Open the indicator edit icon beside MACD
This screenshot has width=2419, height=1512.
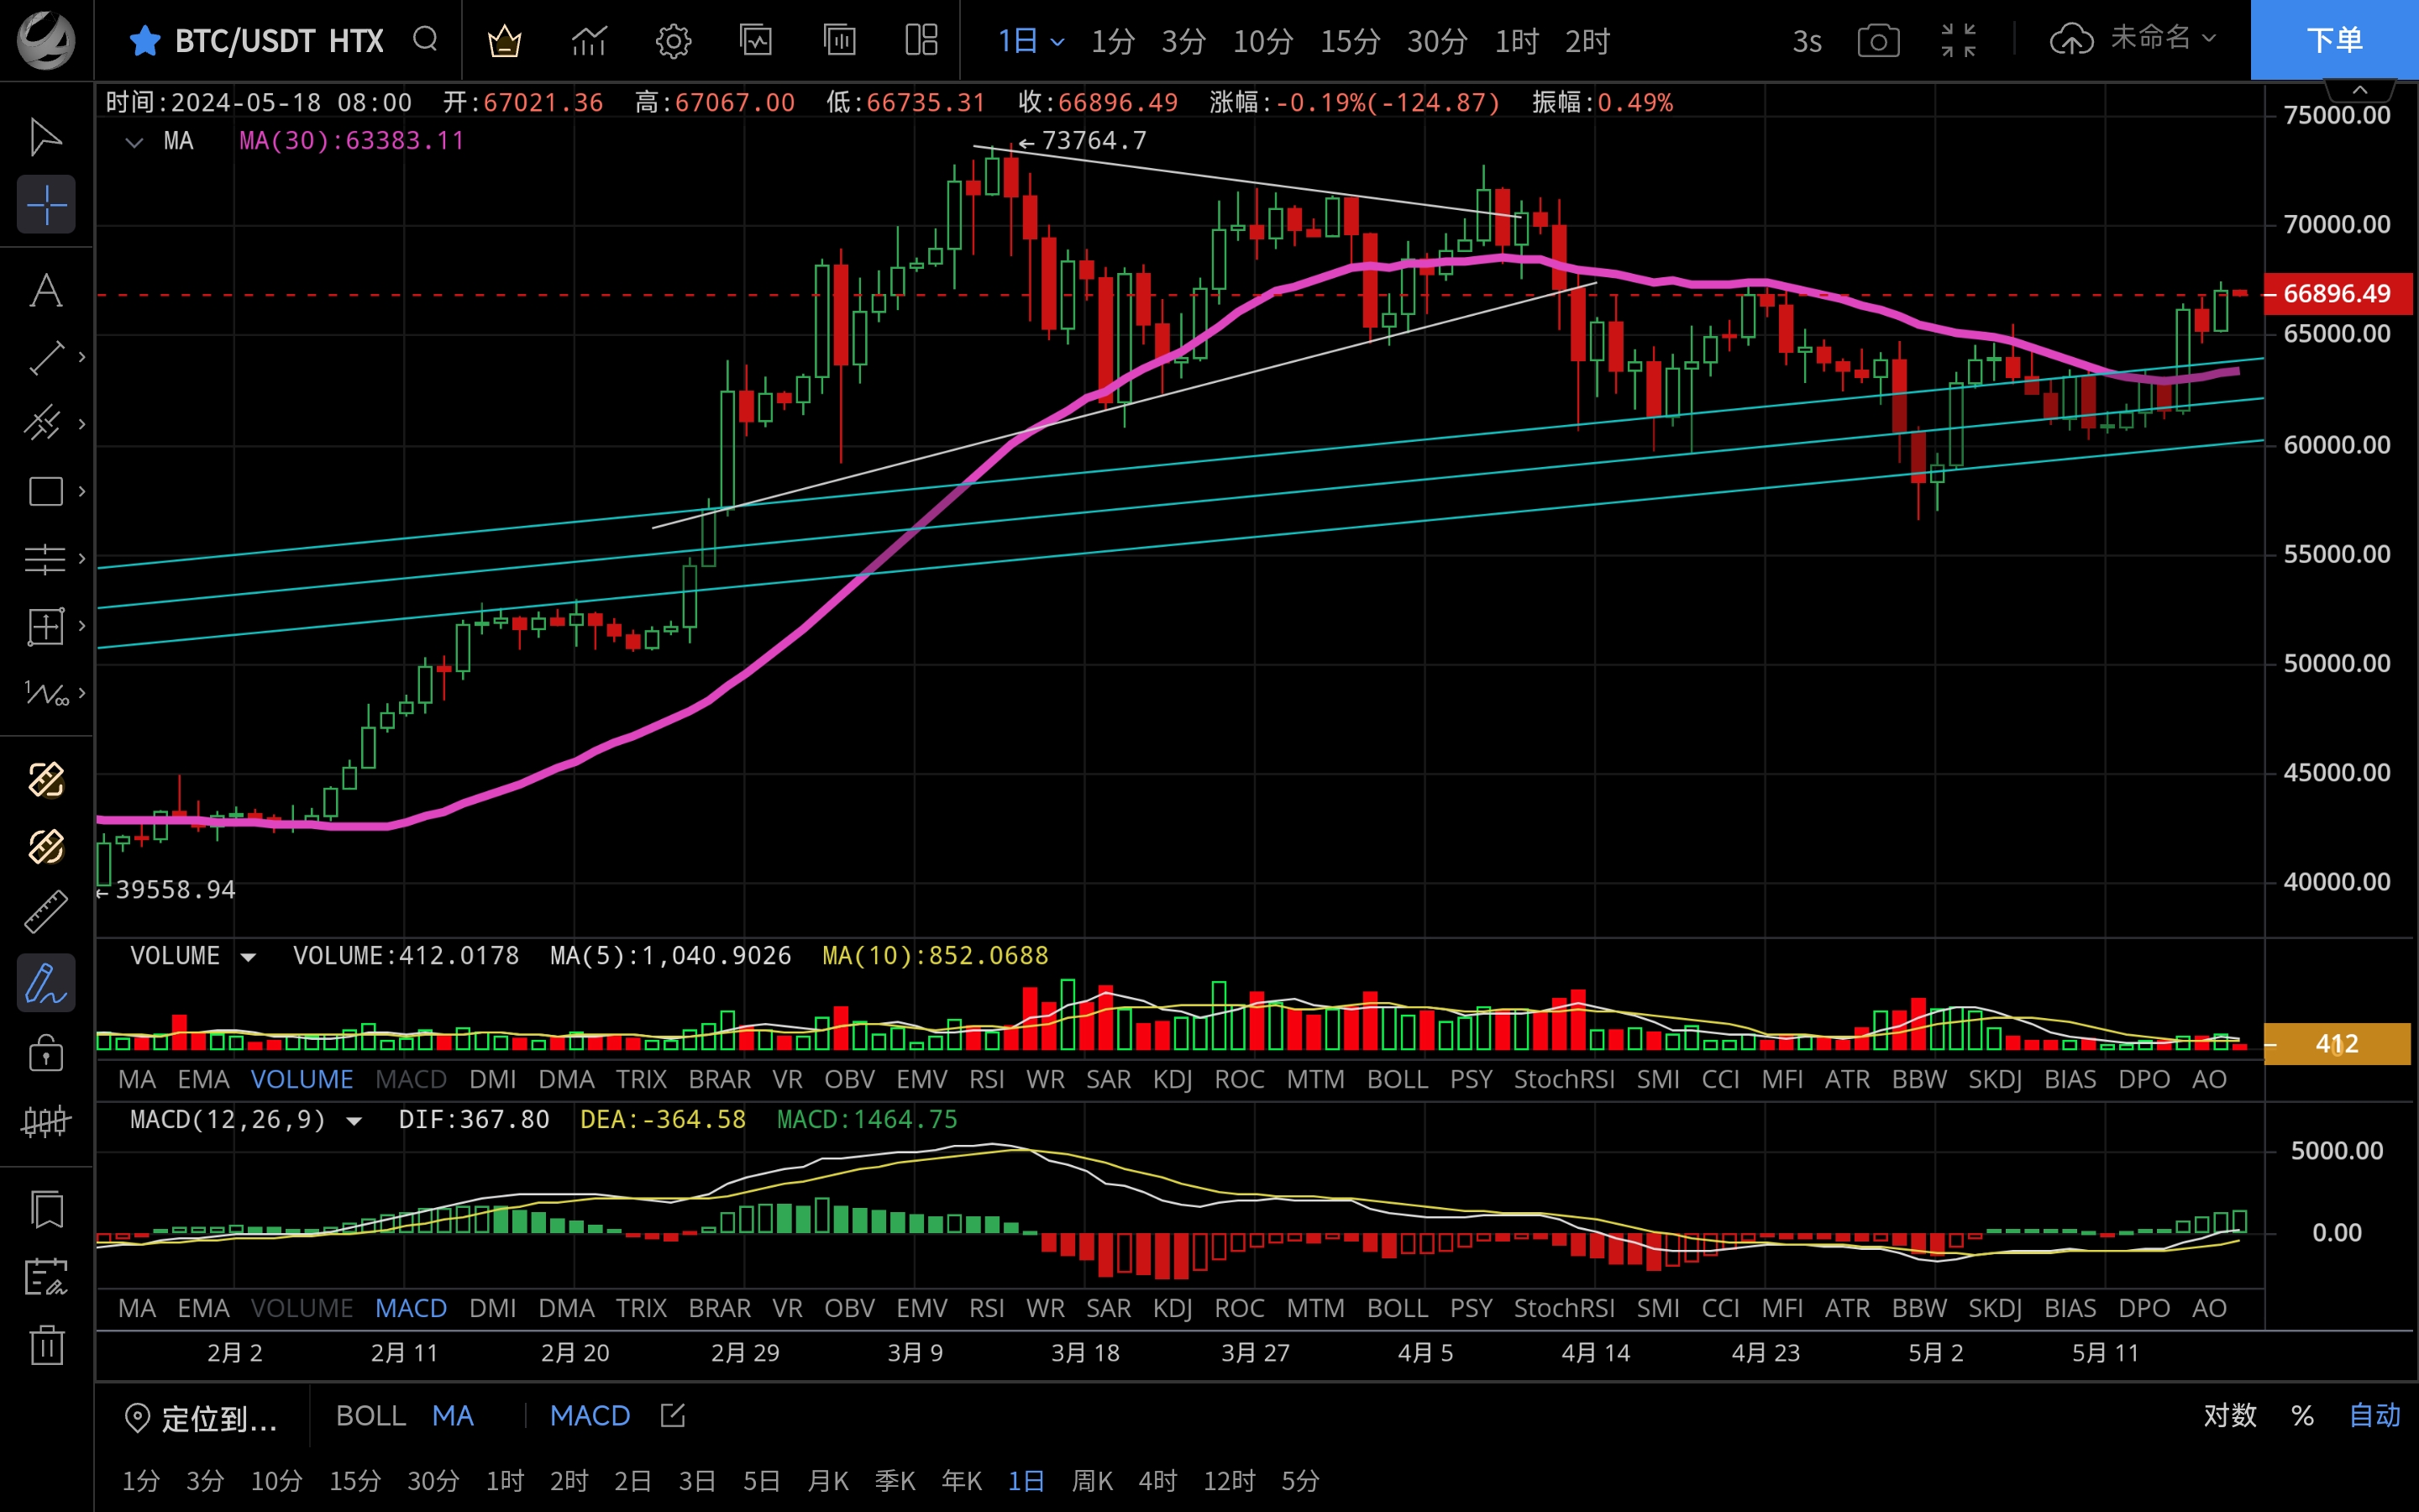pyautogui.click(x=673, y=1415)
